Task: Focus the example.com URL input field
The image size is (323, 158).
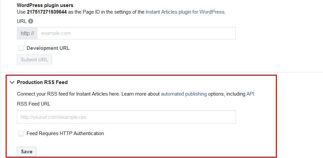Action: pyautogui.click(x=136, y=33)
